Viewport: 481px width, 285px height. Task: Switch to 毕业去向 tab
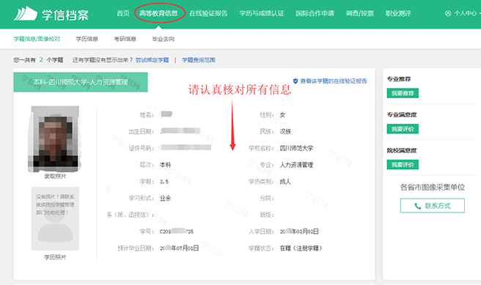point(164,39)
